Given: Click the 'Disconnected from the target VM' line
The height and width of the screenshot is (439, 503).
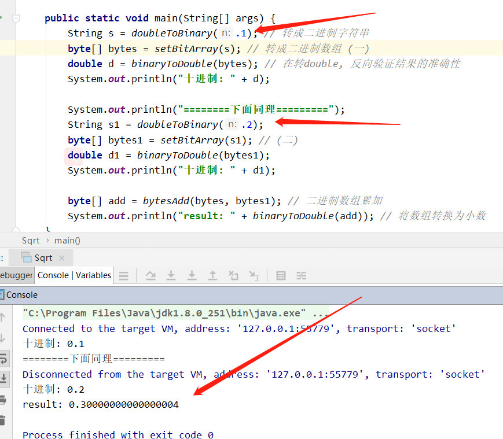Looking at the screenshot, I should (x=254, y=374).
